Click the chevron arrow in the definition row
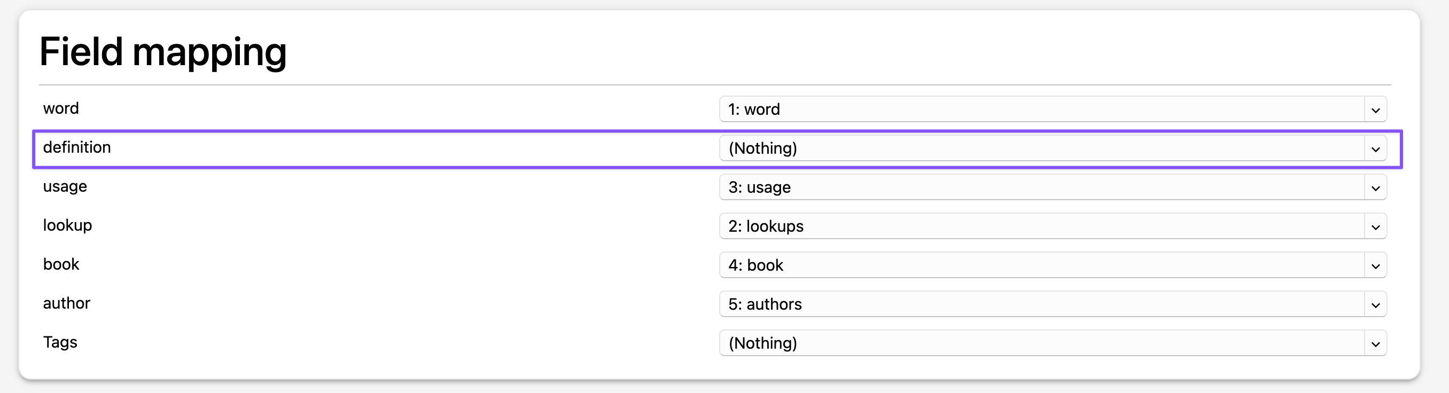The width and height of the screenshot is (1449, 393). 1375,149
